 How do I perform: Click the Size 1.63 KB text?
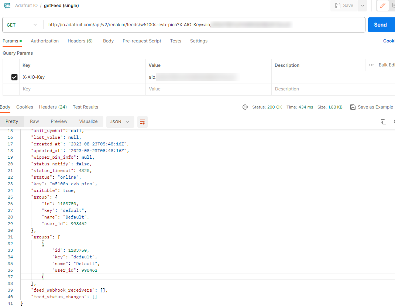tap(330, 107)
